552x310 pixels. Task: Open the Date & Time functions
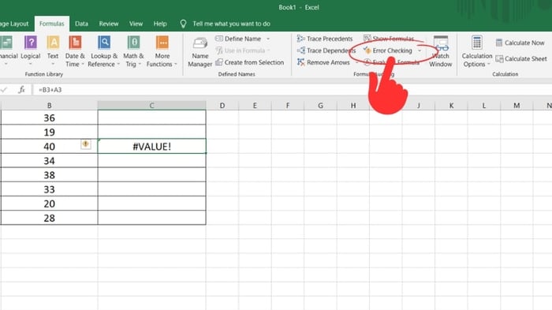(75, 51)
